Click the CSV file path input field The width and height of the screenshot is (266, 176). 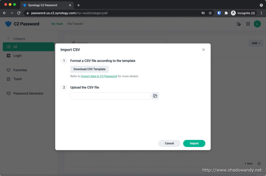point(110,96)
